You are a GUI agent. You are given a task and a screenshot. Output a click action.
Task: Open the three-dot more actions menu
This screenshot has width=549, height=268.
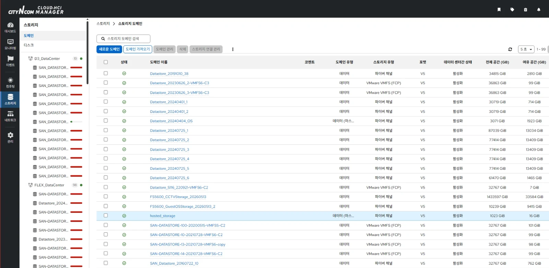[233, 49]
